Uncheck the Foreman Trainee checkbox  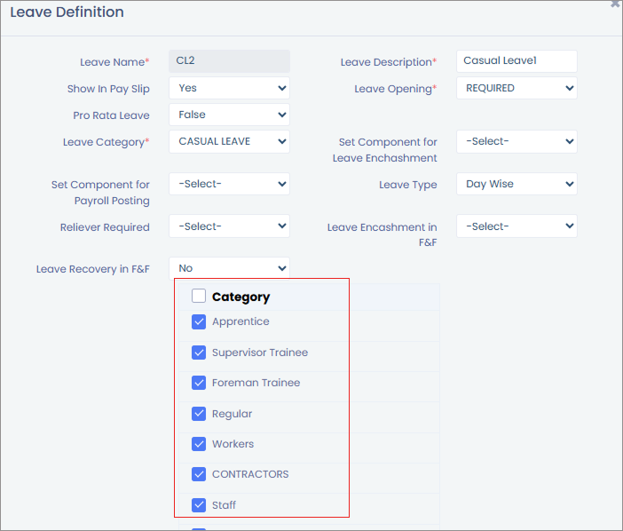tap(199, 384)
